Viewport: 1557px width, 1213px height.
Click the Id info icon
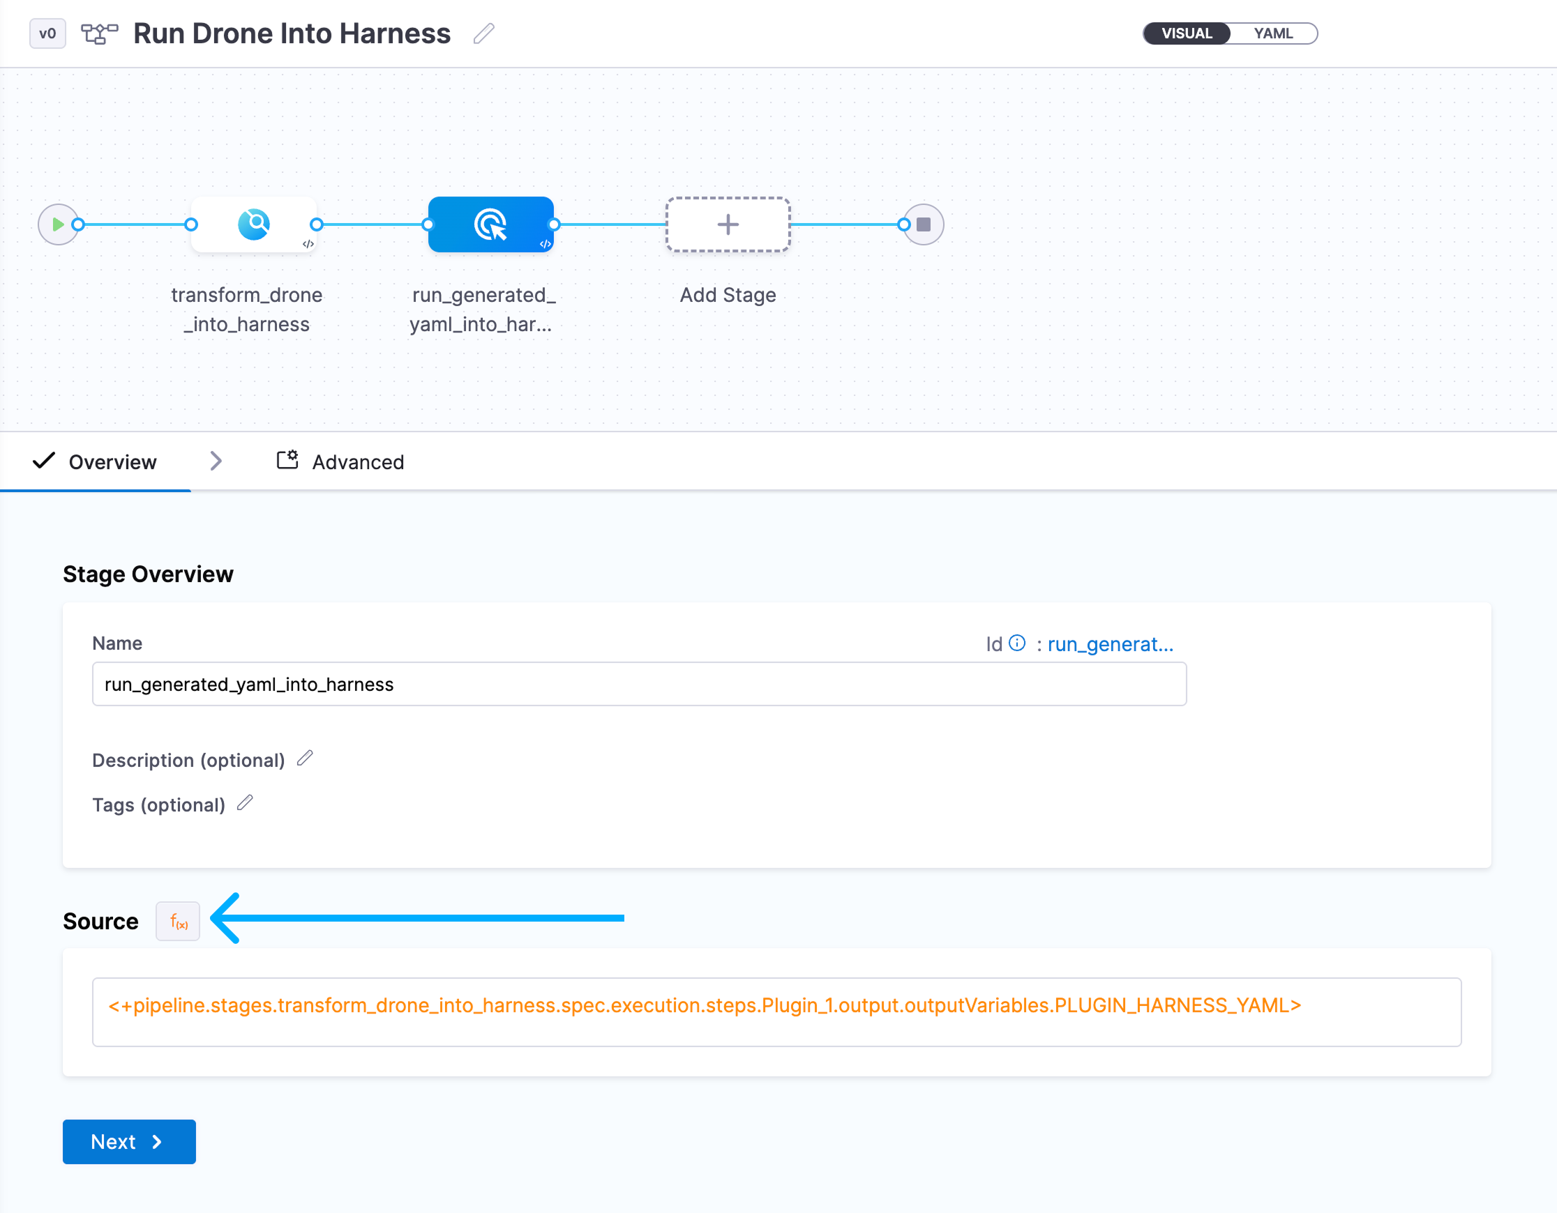(1017, 643)
